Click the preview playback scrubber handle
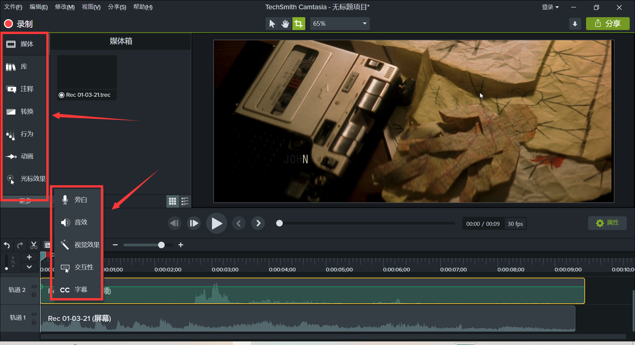Screen dimensions: 635x345 [x=279, y=224]
